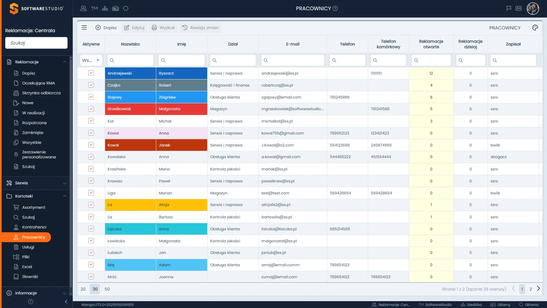The height and width of the screenshot is (308, 547).
Task: Toggle Aktywne checkbox for Kowalska row
Action: tap(91, 157)
